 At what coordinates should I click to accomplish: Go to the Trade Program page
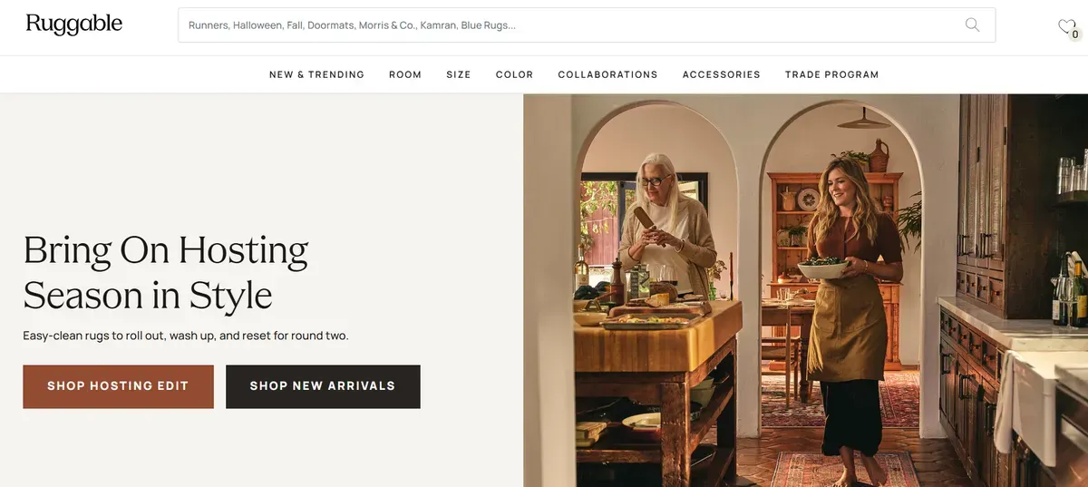832,74
